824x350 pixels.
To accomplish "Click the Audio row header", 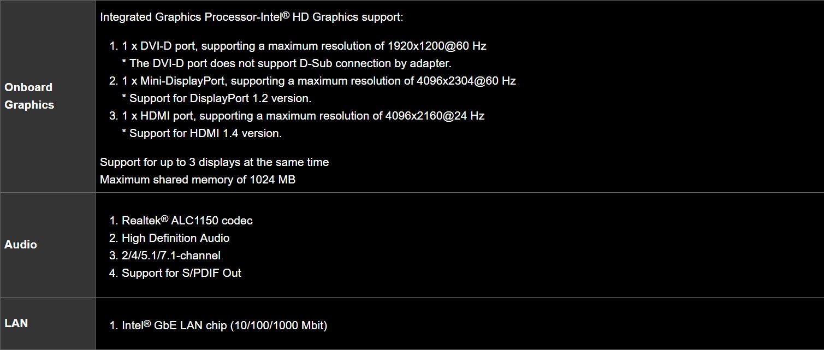I will pos(21,245).
